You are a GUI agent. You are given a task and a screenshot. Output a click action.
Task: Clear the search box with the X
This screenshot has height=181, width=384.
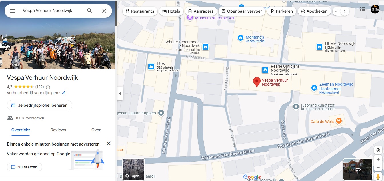click(104, 11)
